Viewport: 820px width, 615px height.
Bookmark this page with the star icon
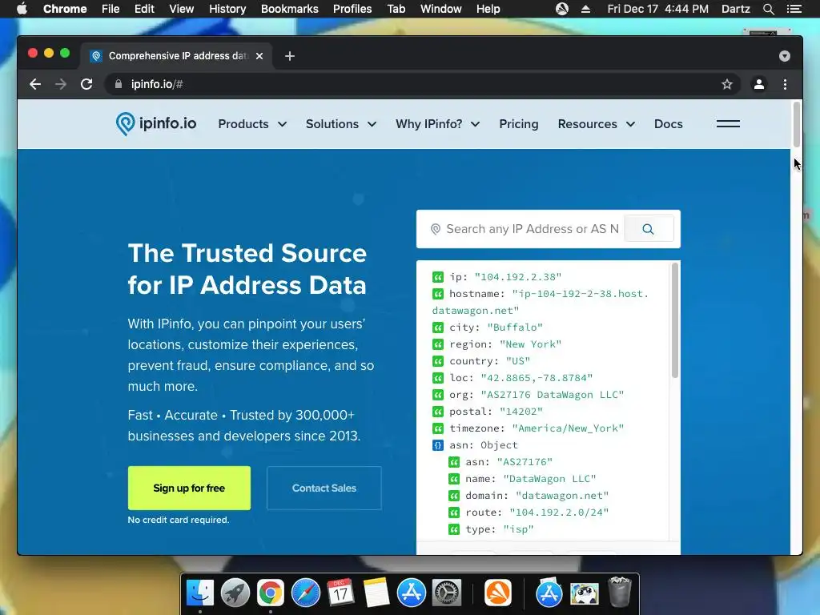pyautogui.click(x=727, y=84)
